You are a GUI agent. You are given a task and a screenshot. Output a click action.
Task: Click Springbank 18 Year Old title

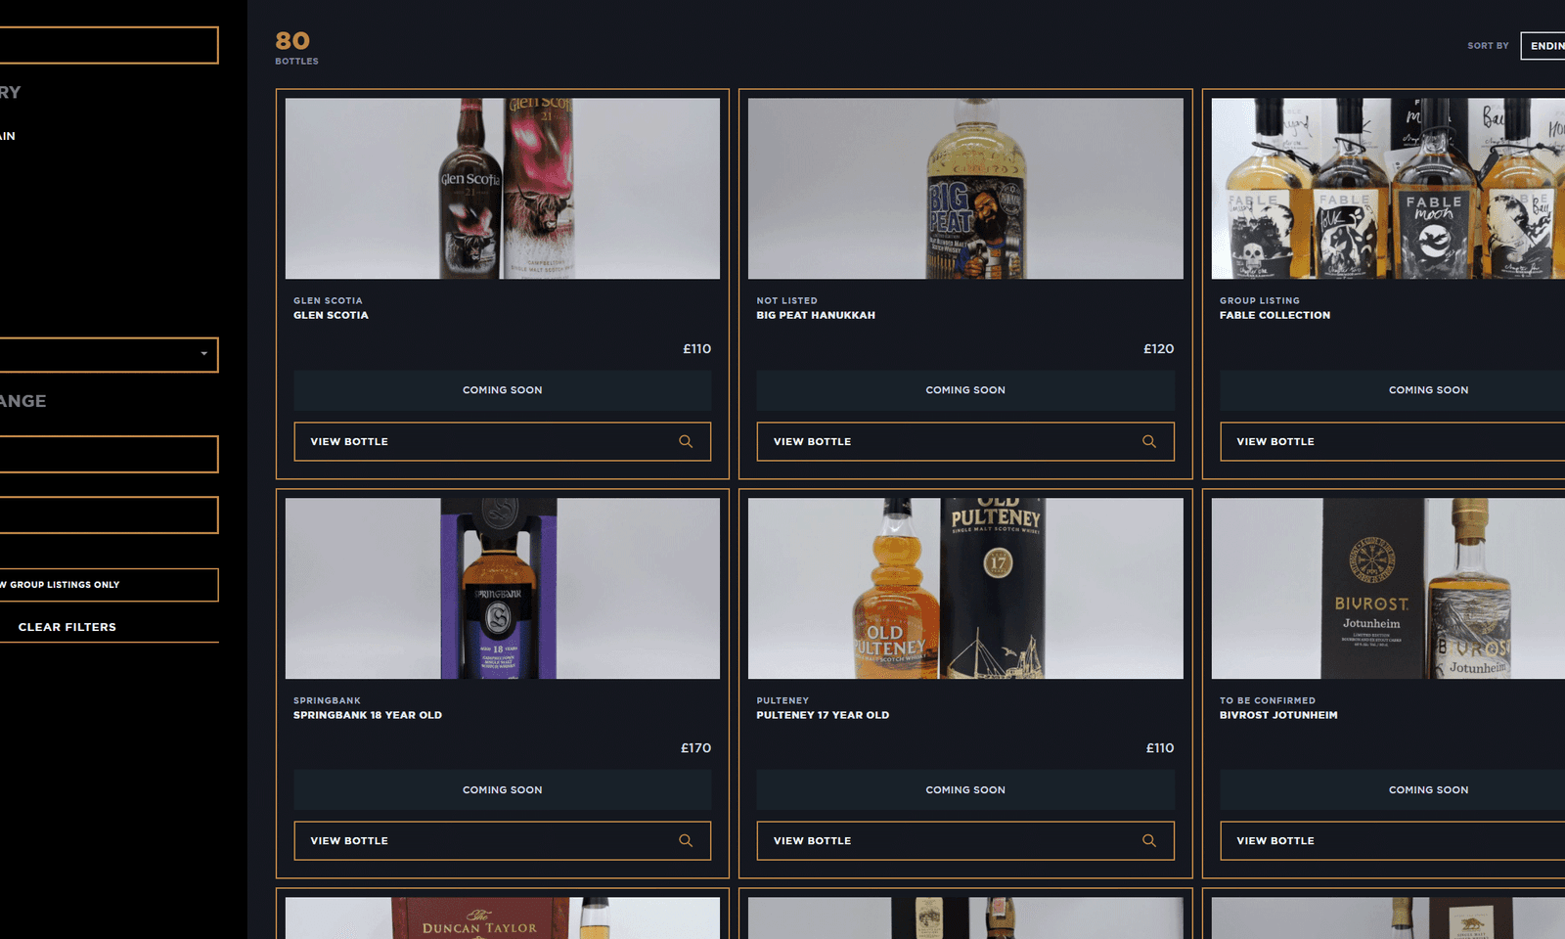point(368,715)
